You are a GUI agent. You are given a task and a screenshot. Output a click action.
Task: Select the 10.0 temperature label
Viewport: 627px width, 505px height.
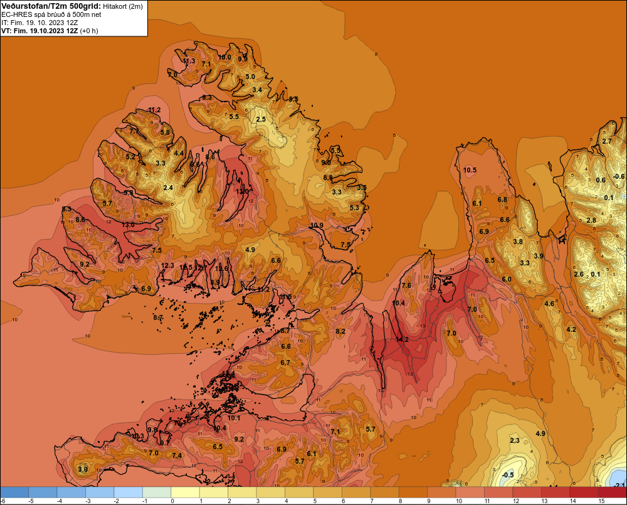pos(224,57)
